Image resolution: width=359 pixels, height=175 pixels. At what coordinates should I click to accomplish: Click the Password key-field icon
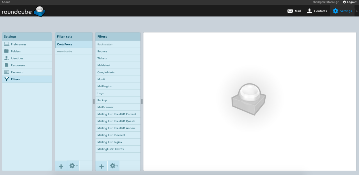tap(6, 72)
